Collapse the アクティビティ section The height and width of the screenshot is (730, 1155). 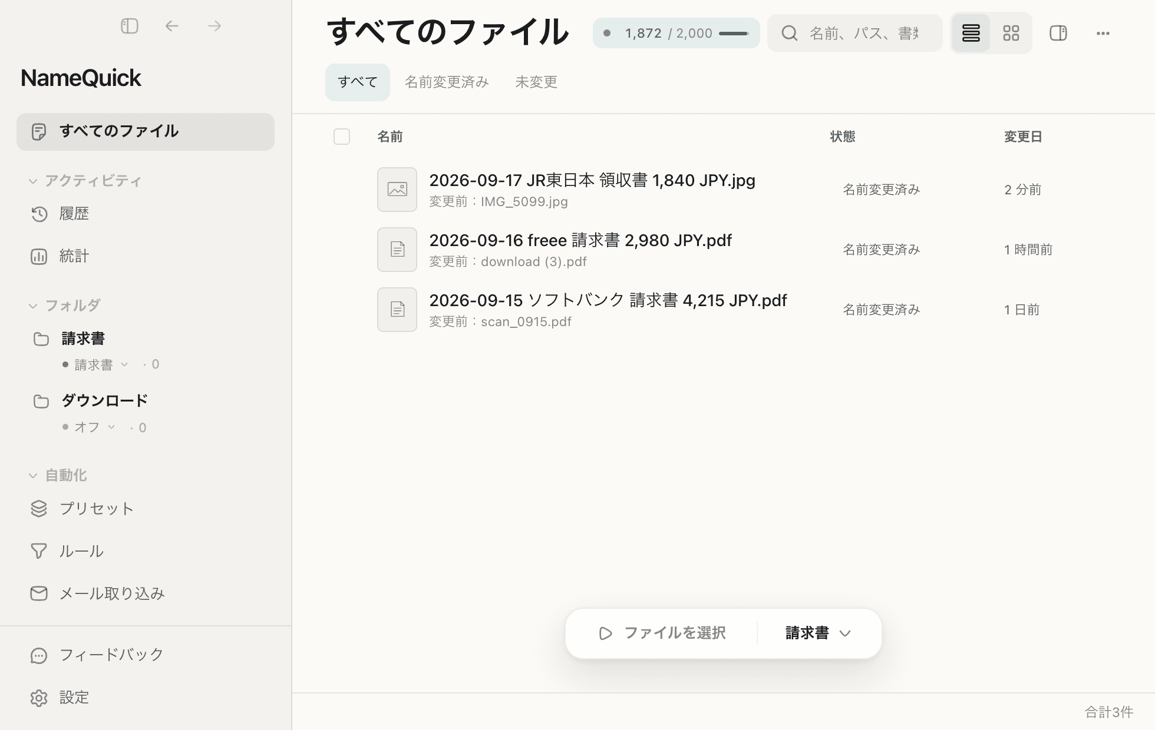click(x=85, y=181)
